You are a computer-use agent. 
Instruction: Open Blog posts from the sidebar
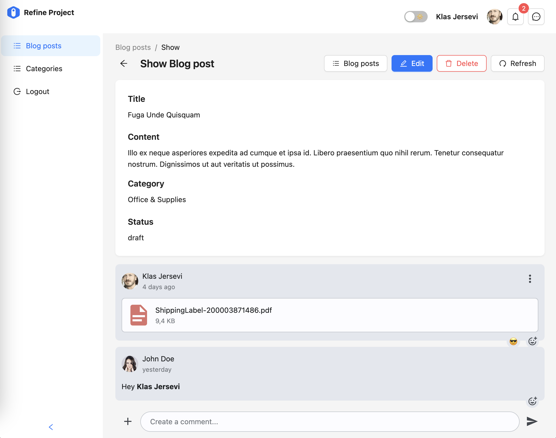coord(44,46)
